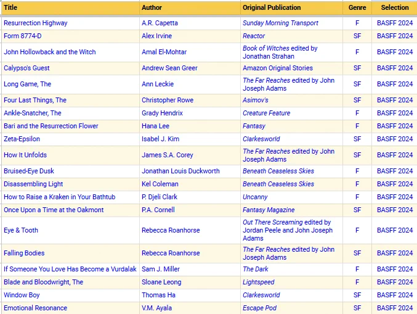Open Sunday Morning Transport publication

280,23
